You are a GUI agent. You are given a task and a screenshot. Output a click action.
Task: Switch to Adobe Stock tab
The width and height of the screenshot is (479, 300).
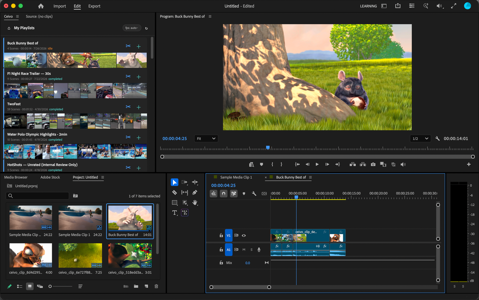coord(50,177)
